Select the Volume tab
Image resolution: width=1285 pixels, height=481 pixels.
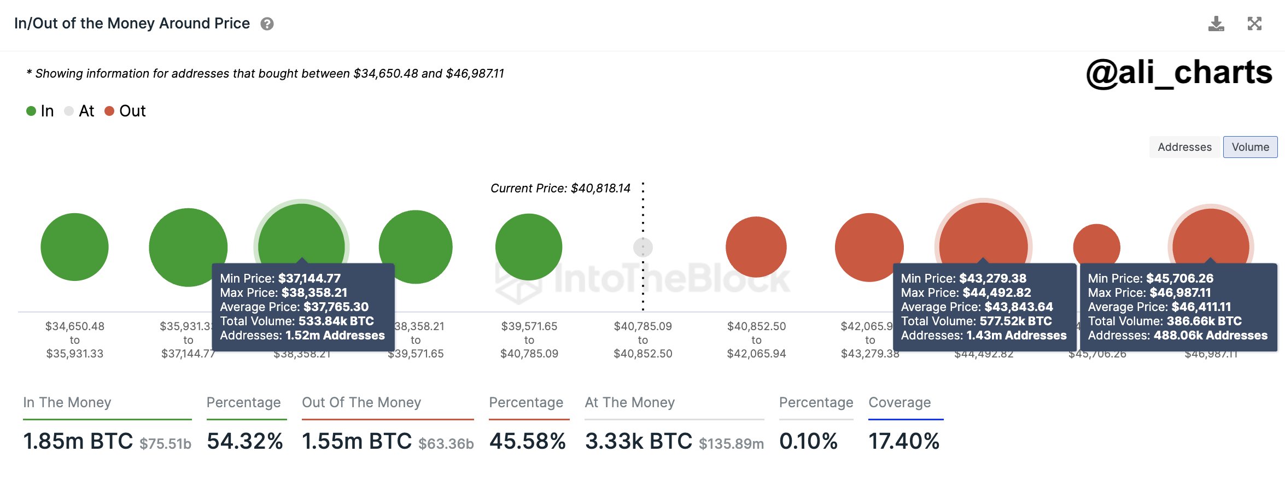pos(1250,147)
